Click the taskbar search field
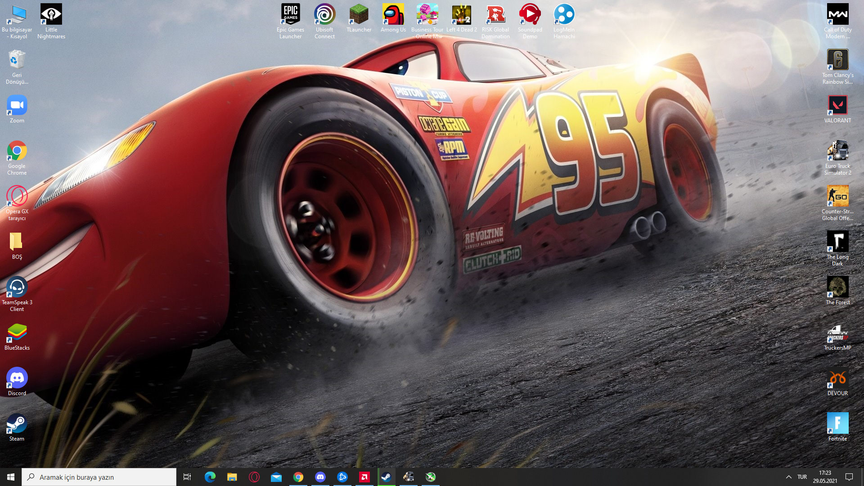This screenshot has width=864, height=486. tap(99, 477)
